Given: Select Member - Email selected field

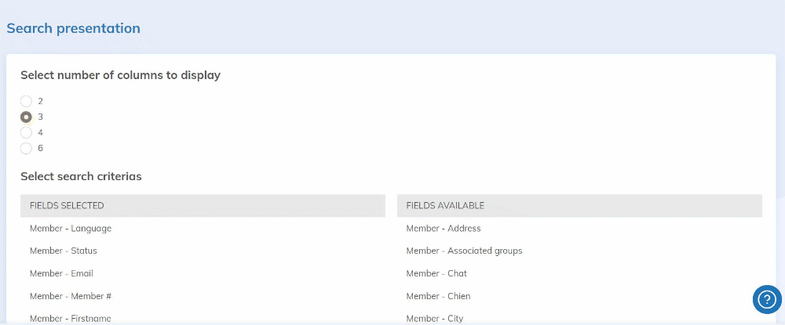Looking at the screenshot, I should [61, 274].
